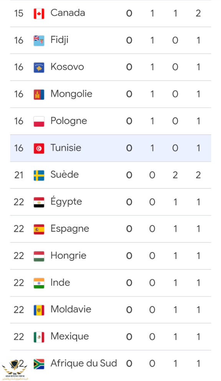Click the Tunisie flag icon
Viewport: 221px width, 381px height.
click(x=39, y=148)
